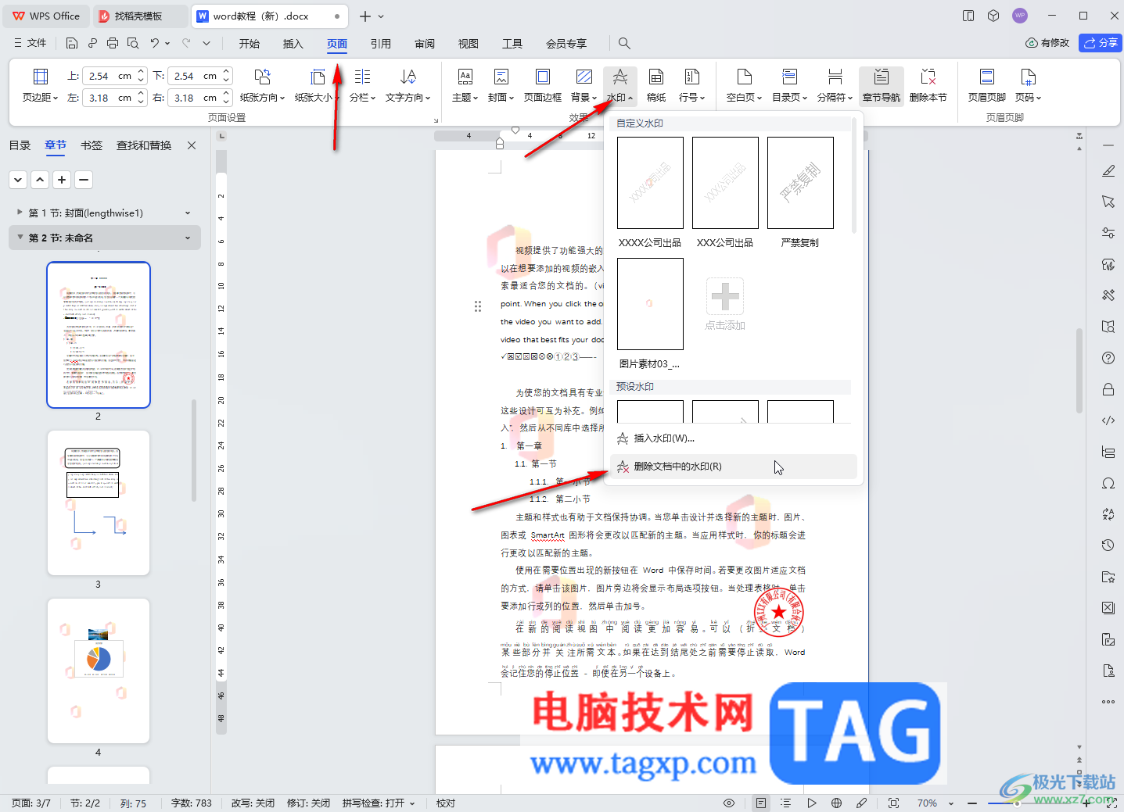Screen dimensions: 1124x812
Task: Switch to the Review ribbon tab
Action: (425, 44)
